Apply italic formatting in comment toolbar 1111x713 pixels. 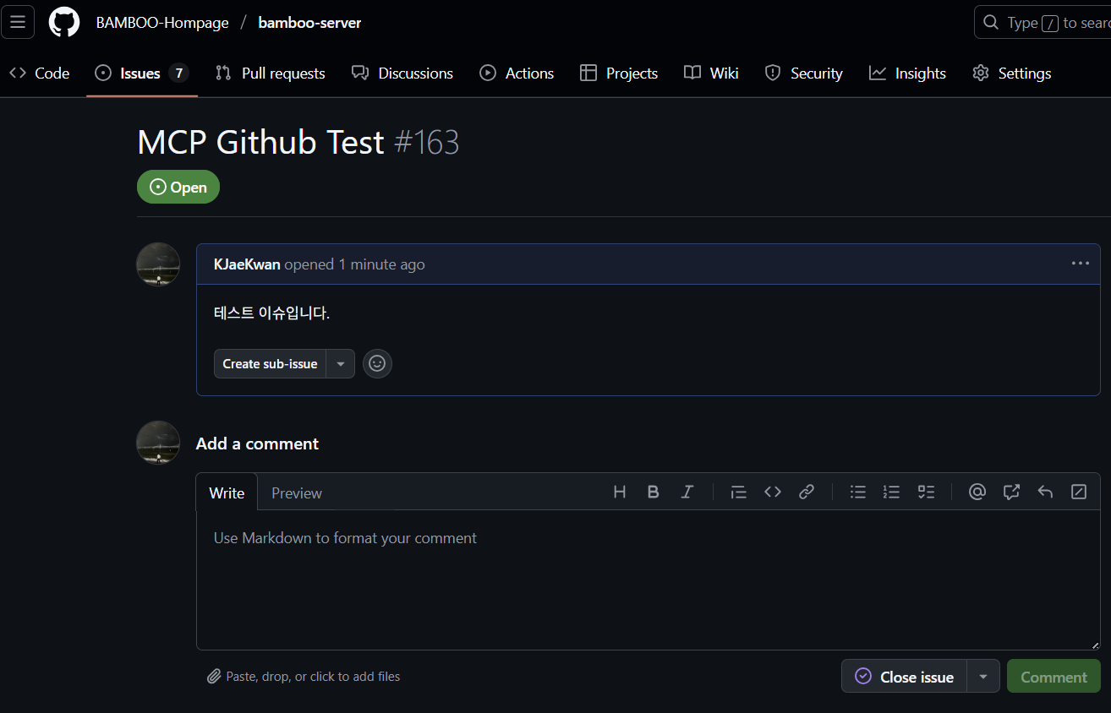(x=687, y=492)
